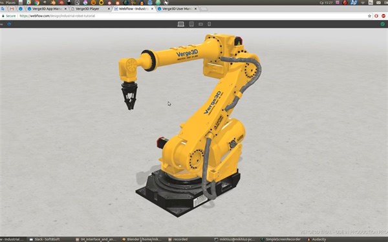The width and height of the screenshot is (388, 242).
Task: Open the pinned Google Docs tab
Action: tap(3, 8)
